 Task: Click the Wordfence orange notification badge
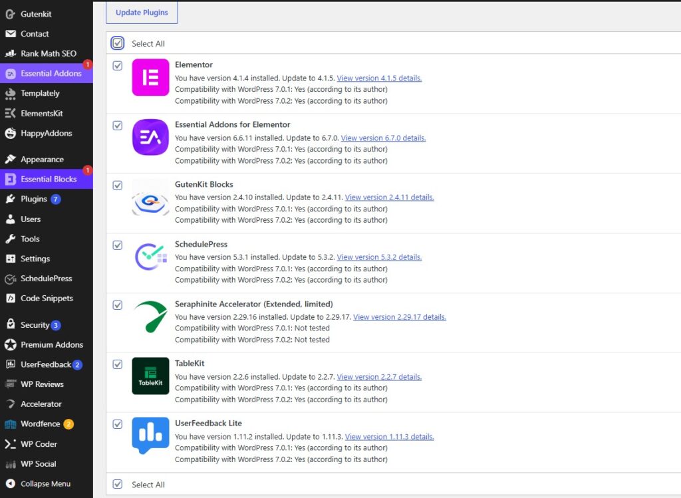point(68,424)
